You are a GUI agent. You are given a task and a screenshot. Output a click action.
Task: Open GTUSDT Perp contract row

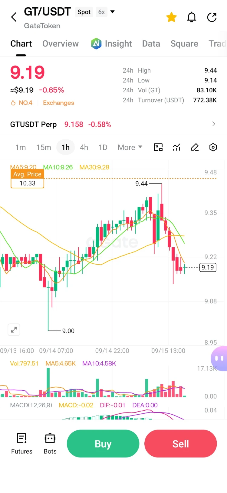(113, 124)
